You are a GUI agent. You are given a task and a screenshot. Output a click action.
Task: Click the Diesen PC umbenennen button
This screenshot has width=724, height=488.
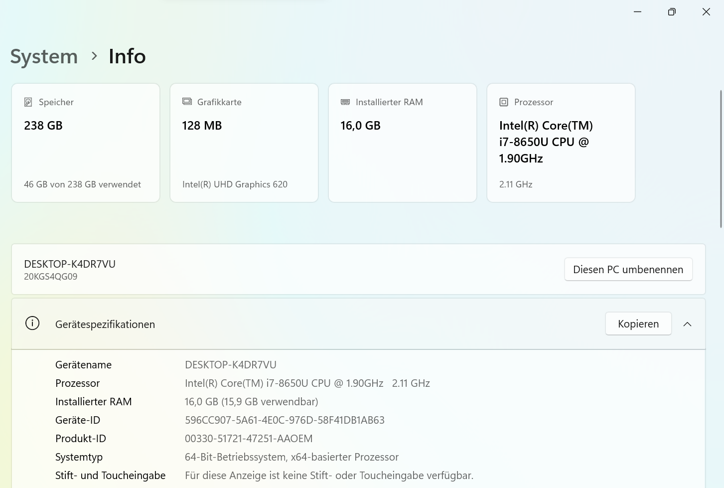click(x=628, y=269)
